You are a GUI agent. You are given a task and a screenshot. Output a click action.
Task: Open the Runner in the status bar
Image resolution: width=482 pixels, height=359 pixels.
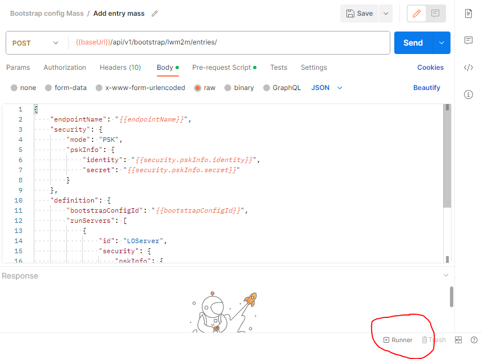pos(398,340)
